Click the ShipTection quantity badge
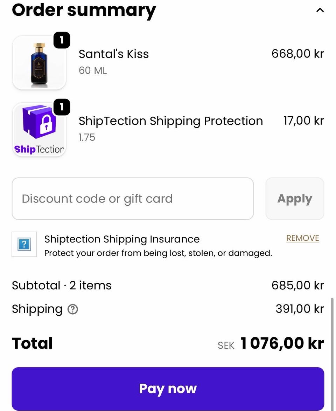The image size is (336, 411). pos(62,107)
